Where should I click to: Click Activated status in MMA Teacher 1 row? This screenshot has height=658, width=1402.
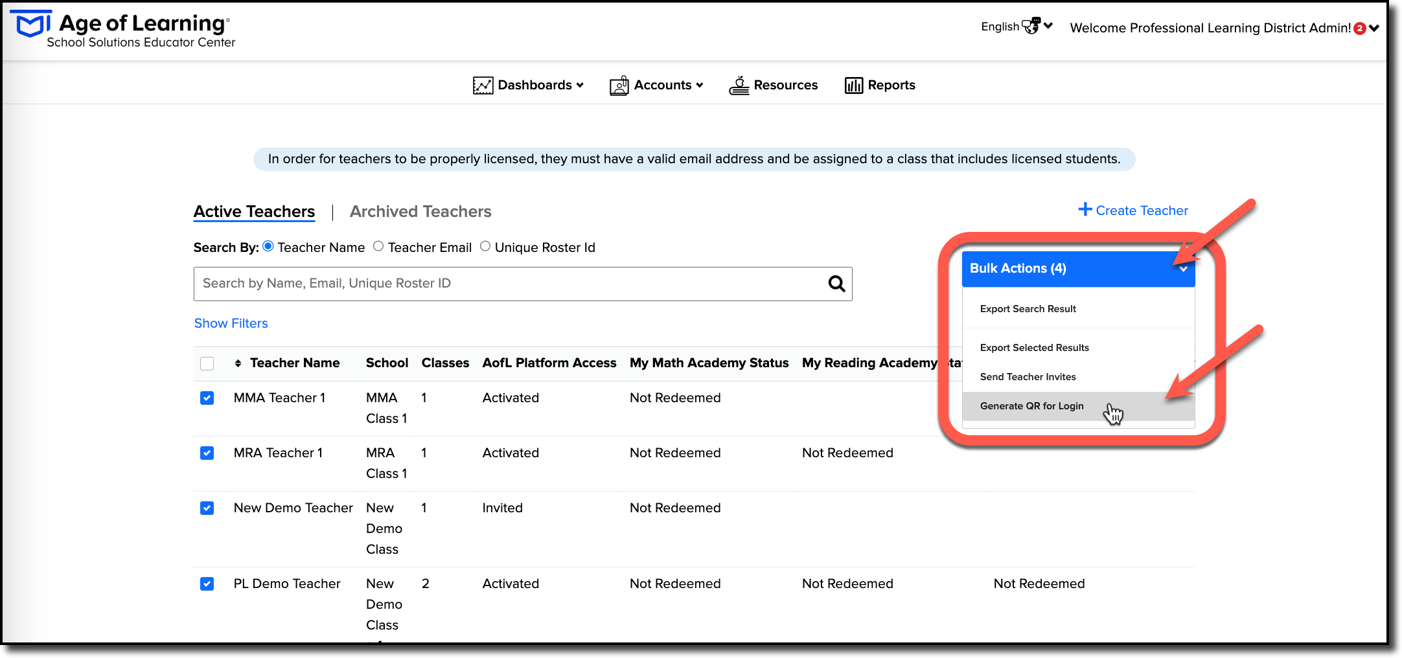(511, 398)
